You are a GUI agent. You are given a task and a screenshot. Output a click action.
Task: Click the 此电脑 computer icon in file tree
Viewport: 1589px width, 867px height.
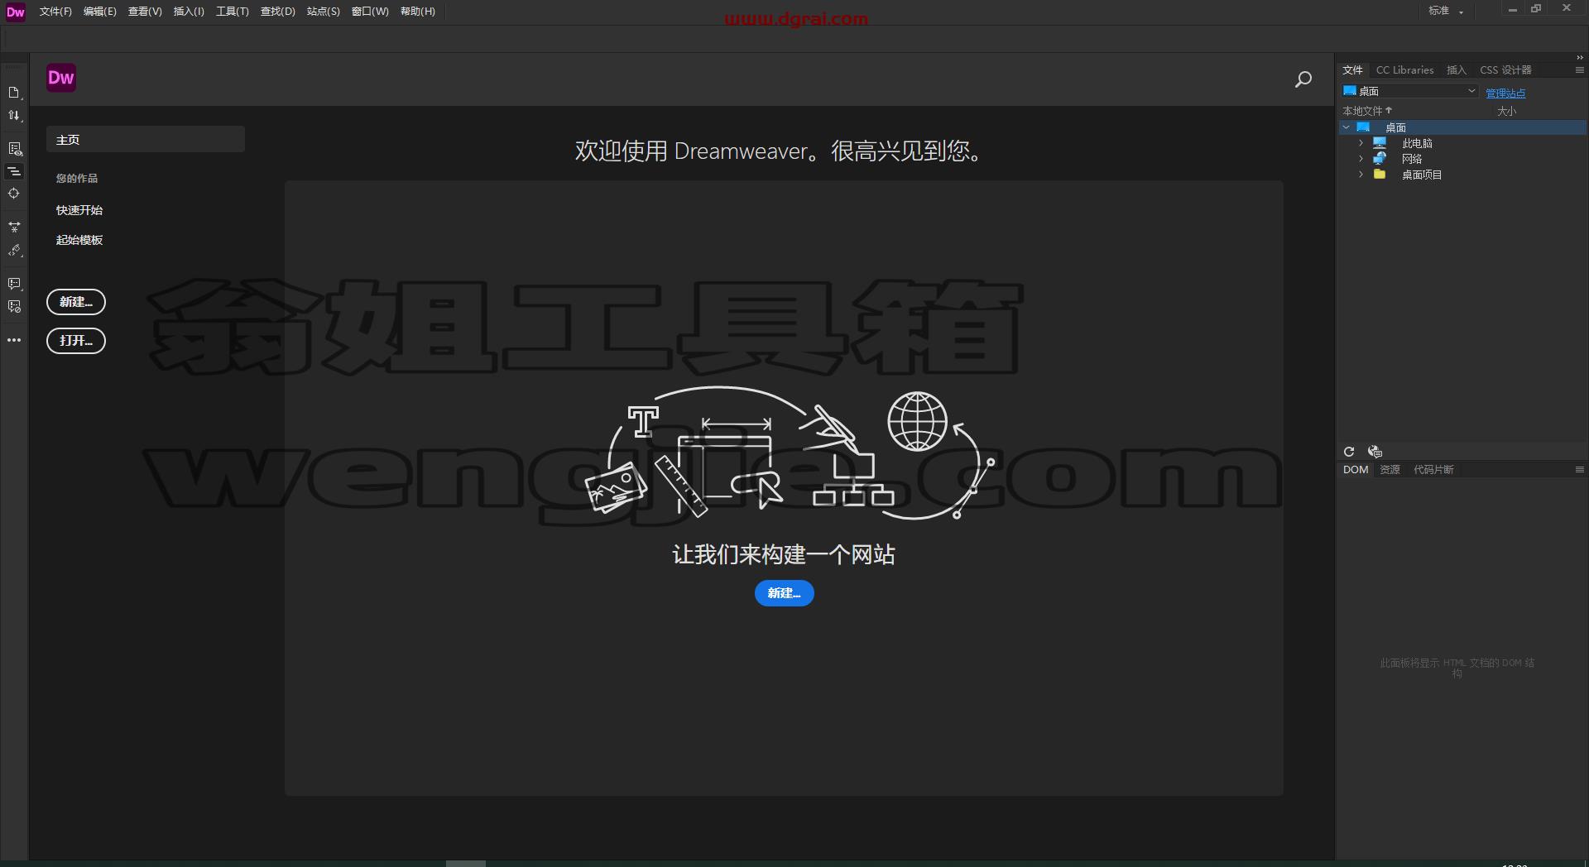(x=1380, y=143)
